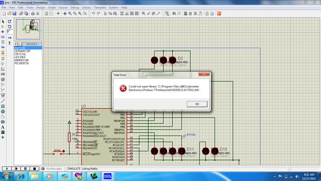This screenshot has width=321, height=181.
Task: Open the System menu
Action: [x=113, y=8]
